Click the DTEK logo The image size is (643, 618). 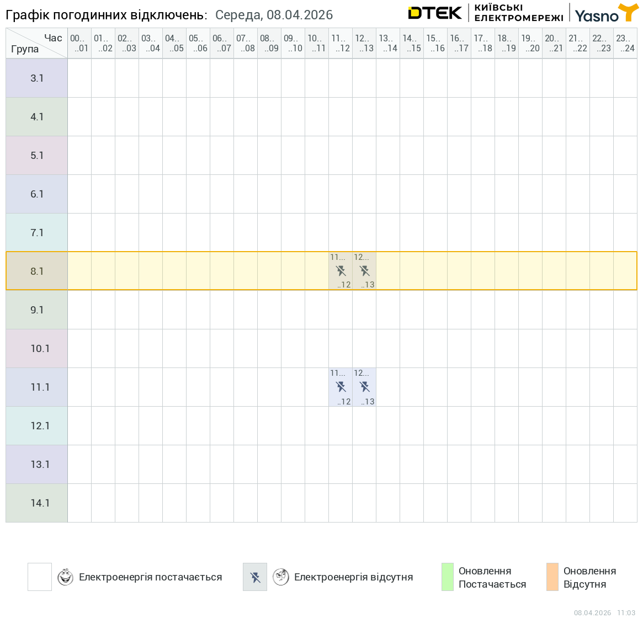(x=435, y=13)
